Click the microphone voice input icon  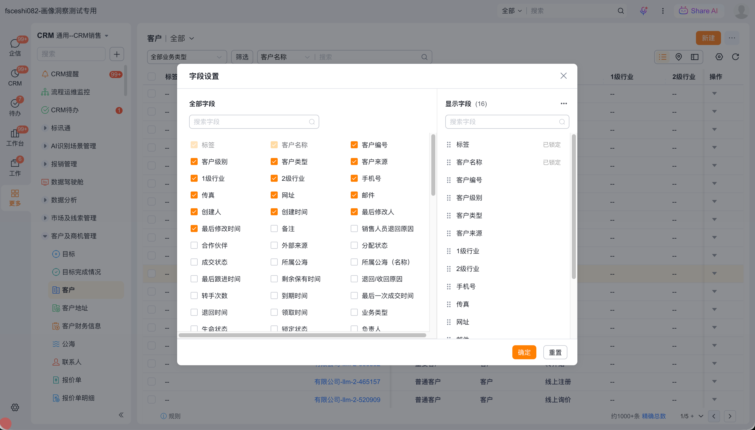[x=643, y=11]
